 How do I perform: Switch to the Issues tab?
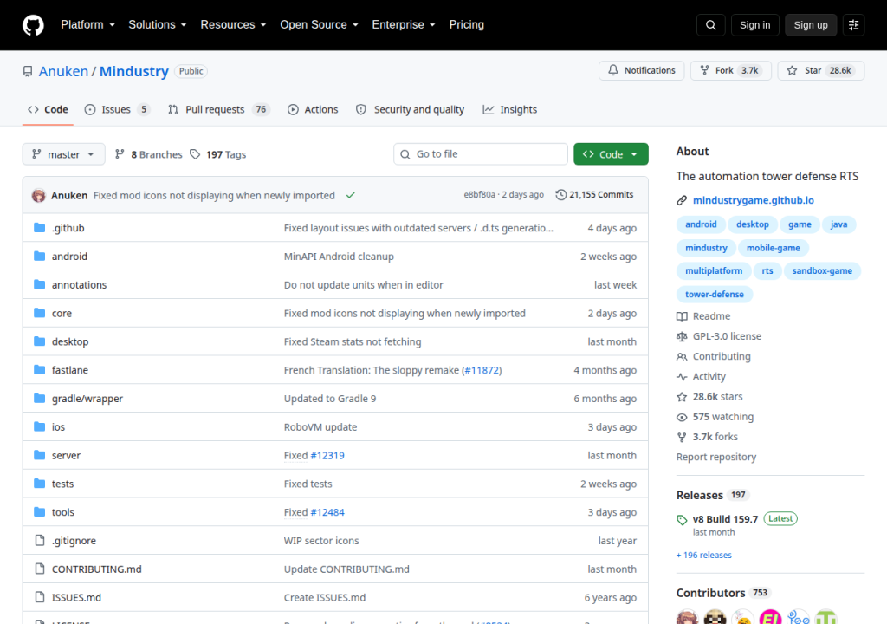(x=117, y=110)
